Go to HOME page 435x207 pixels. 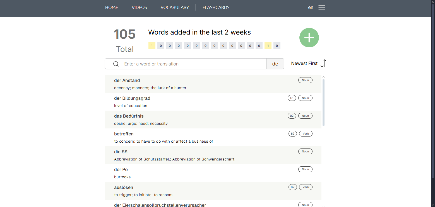112,8
